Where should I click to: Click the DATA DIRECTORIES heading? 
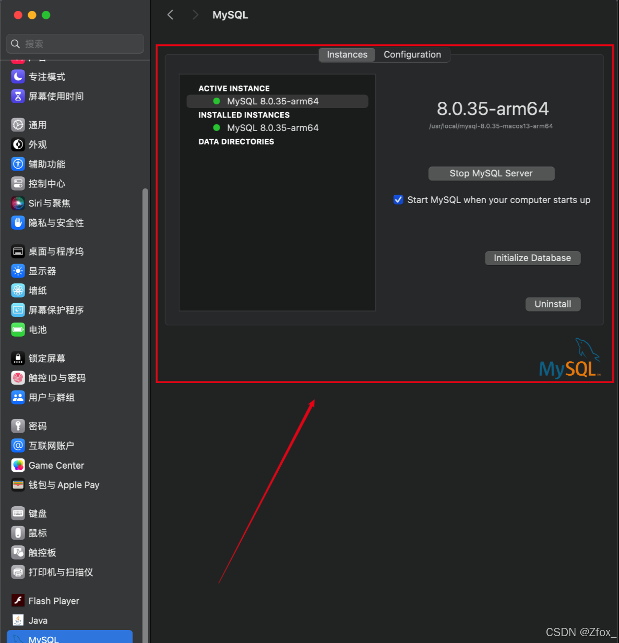[x=236, y=141]
